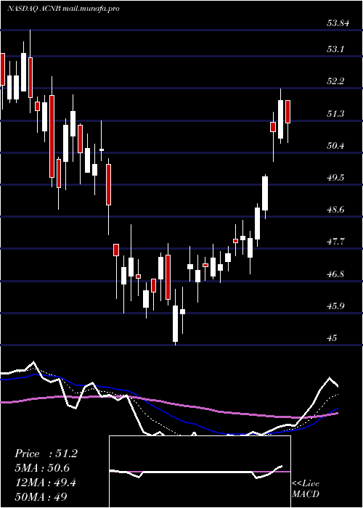
Task: Click the 49.5 price axis label
Action: [x=335, y=177]
